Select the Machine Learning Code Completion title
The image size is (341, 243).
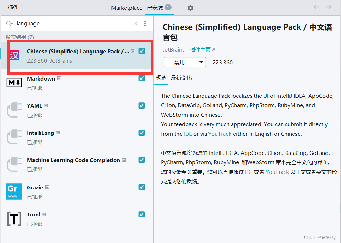74,160
